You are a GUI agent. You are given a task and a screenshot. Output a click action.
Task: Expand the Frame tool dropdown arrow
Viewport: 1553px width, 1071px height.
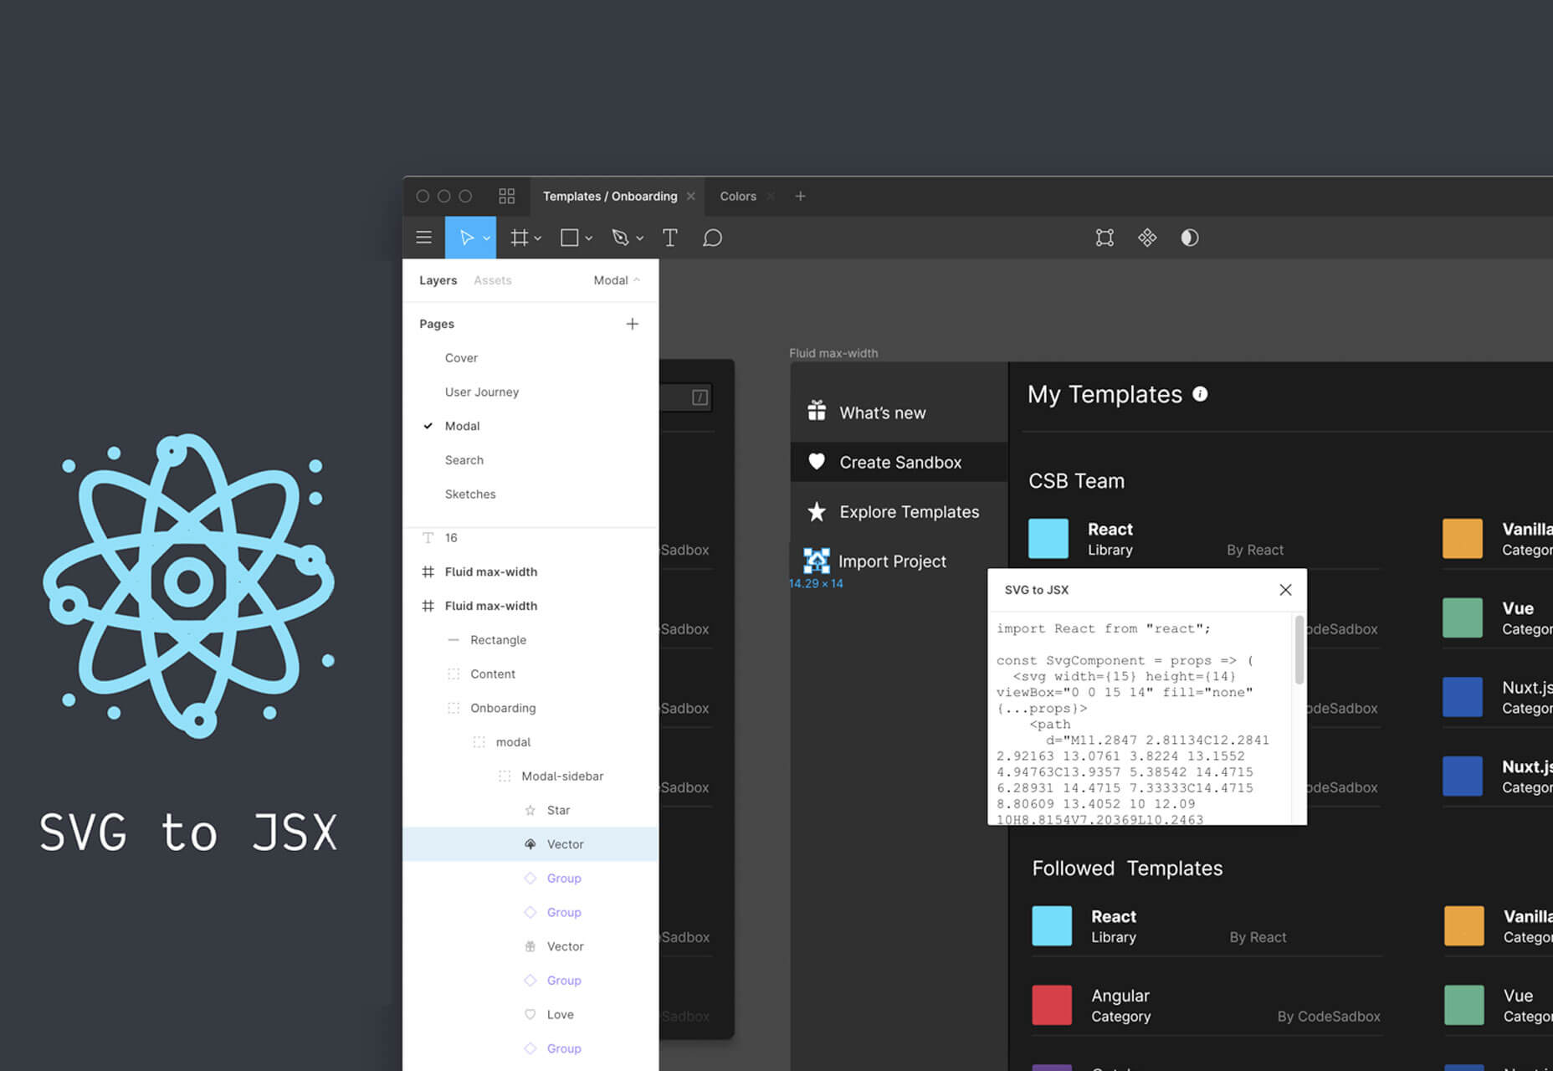pos(538,238)
